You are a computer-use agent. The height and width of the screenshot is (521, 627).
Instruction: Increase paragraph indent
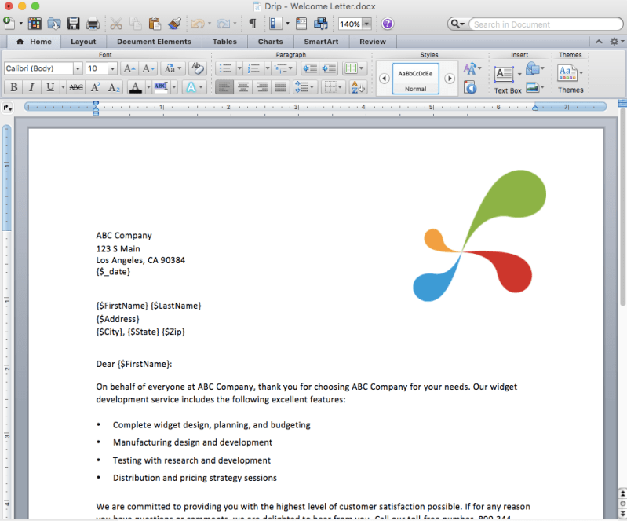coord(329,68)
